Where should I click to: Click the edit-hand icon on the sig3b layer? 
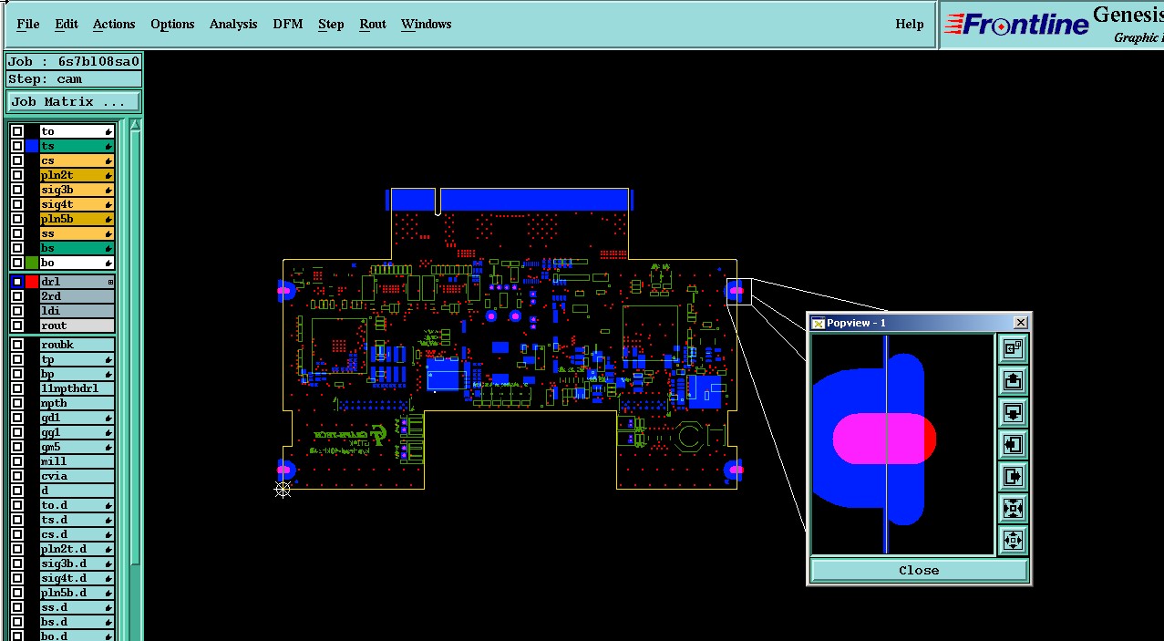pyautogui.click(x=108, y=190)
